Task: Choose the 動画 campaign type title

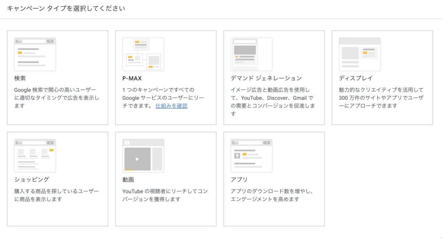Action: 128,180
